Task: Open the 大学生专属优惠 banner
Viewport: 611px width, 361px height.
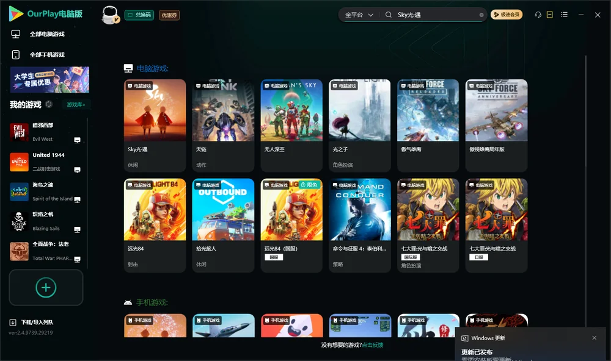Action: pos(49,79)
